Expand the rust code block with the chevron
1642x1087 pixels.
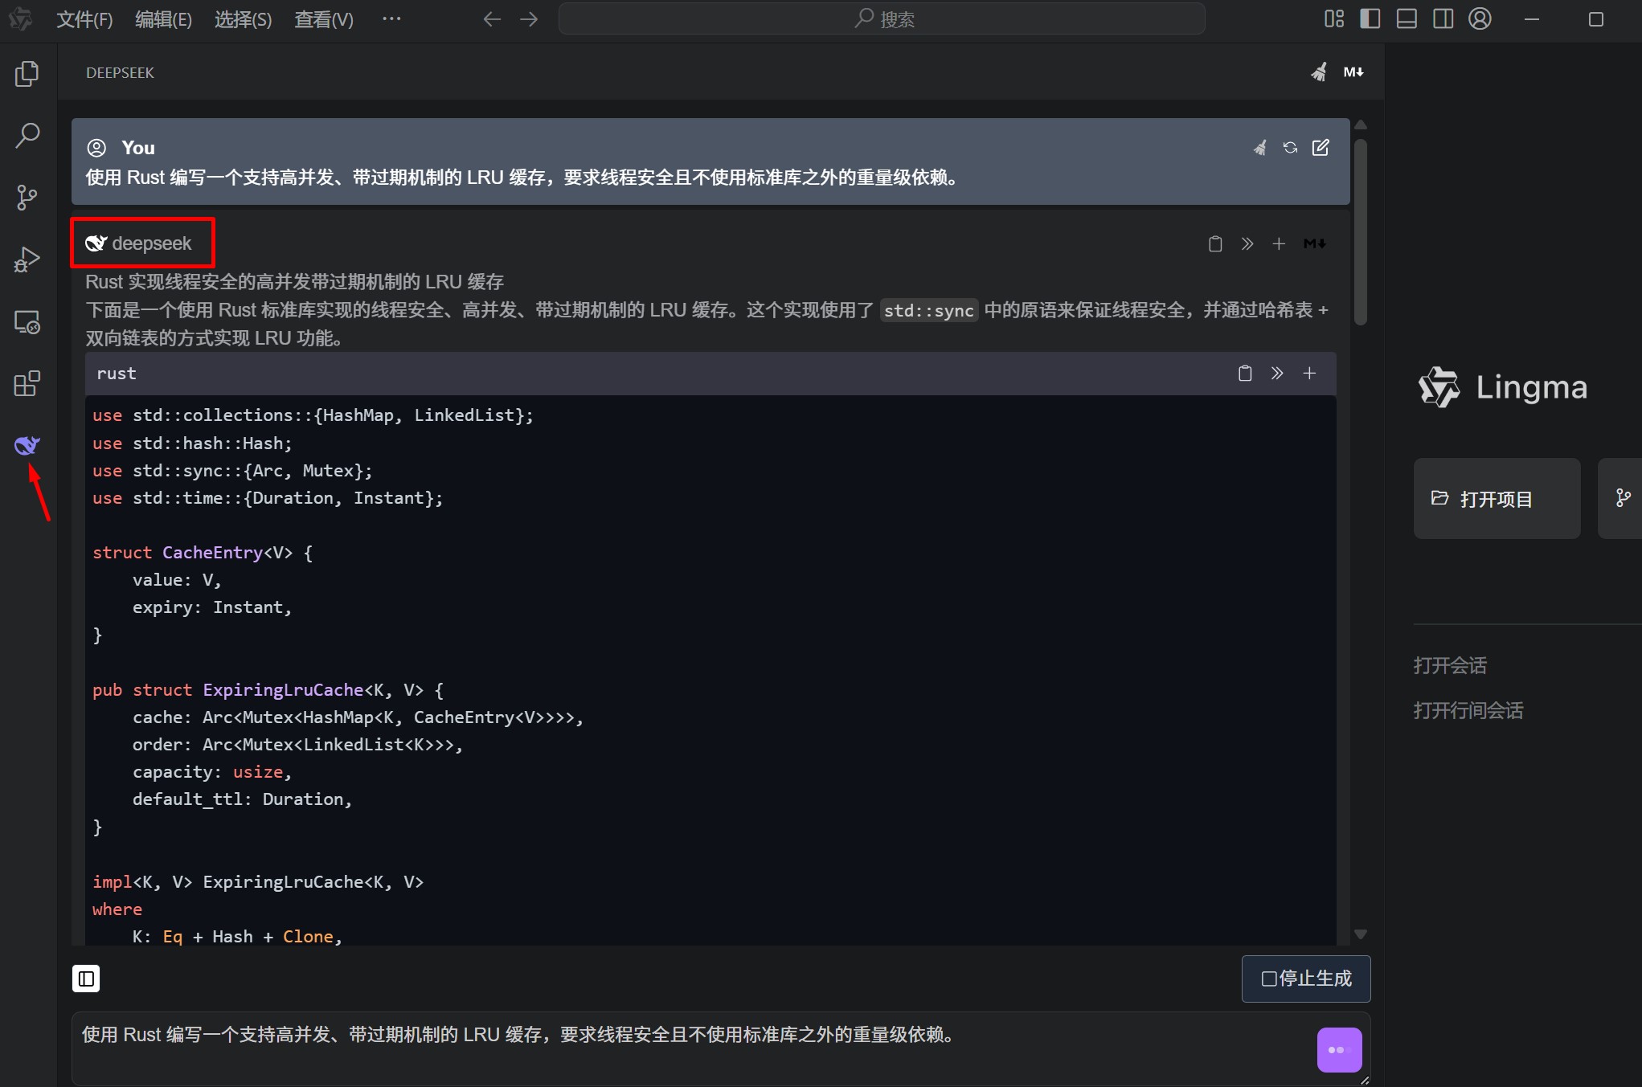coord(1277,373)
